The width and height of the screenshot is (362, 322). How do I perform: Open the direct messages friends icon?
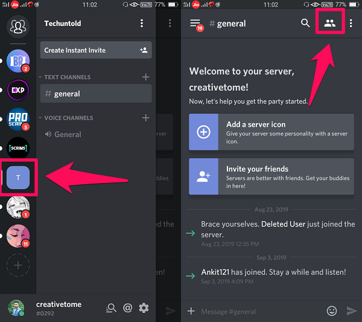coord(18,27)
